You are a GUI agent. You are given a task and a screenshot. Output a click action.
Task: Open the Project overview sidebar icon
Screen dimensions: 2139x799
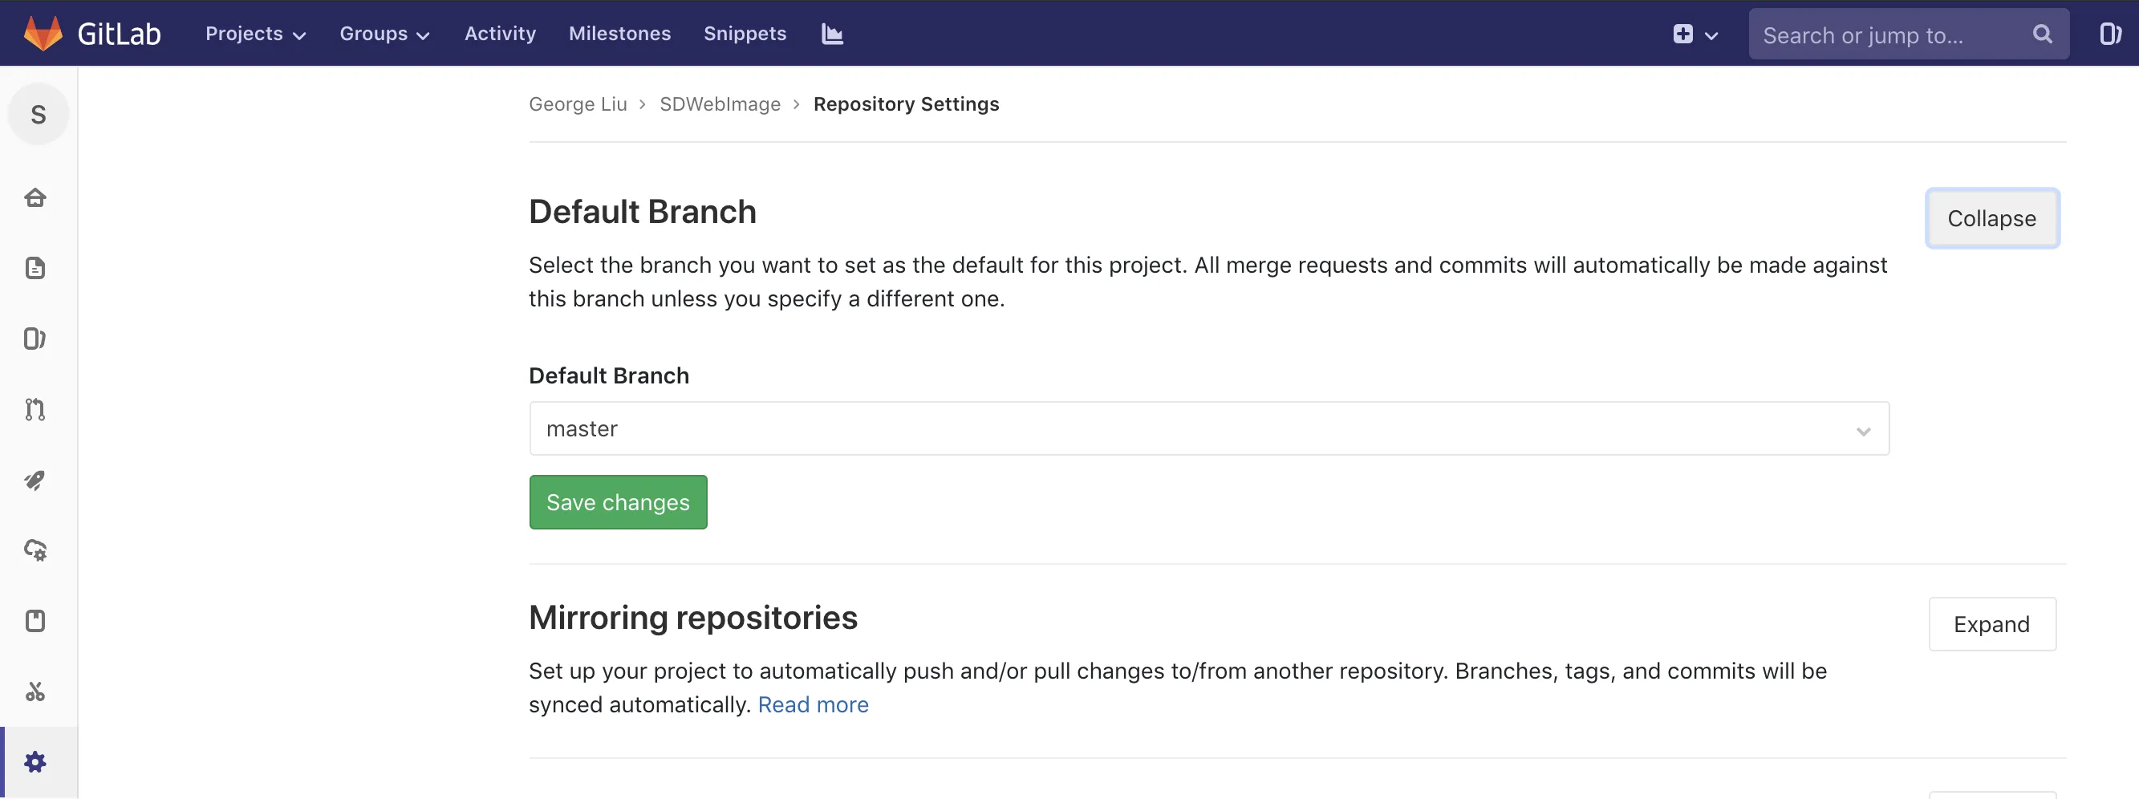pos(36,197)
